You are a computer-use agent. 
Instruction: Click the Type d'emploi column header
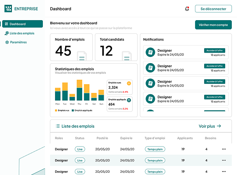click(155, 138)
